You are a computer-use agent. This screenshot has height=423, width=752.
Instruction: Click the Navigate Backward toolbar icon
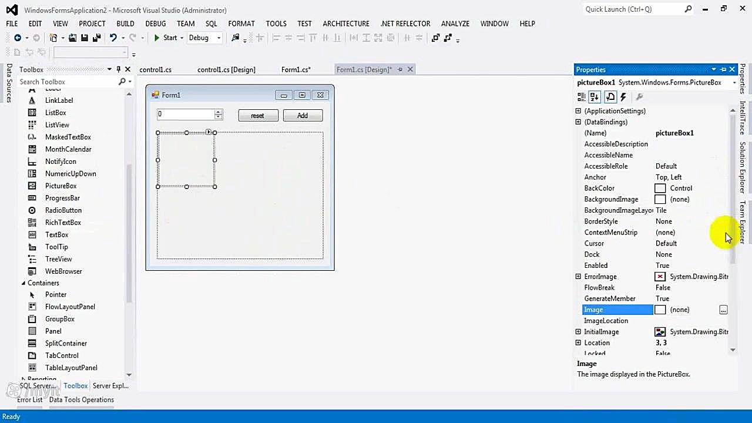[18, 38]
